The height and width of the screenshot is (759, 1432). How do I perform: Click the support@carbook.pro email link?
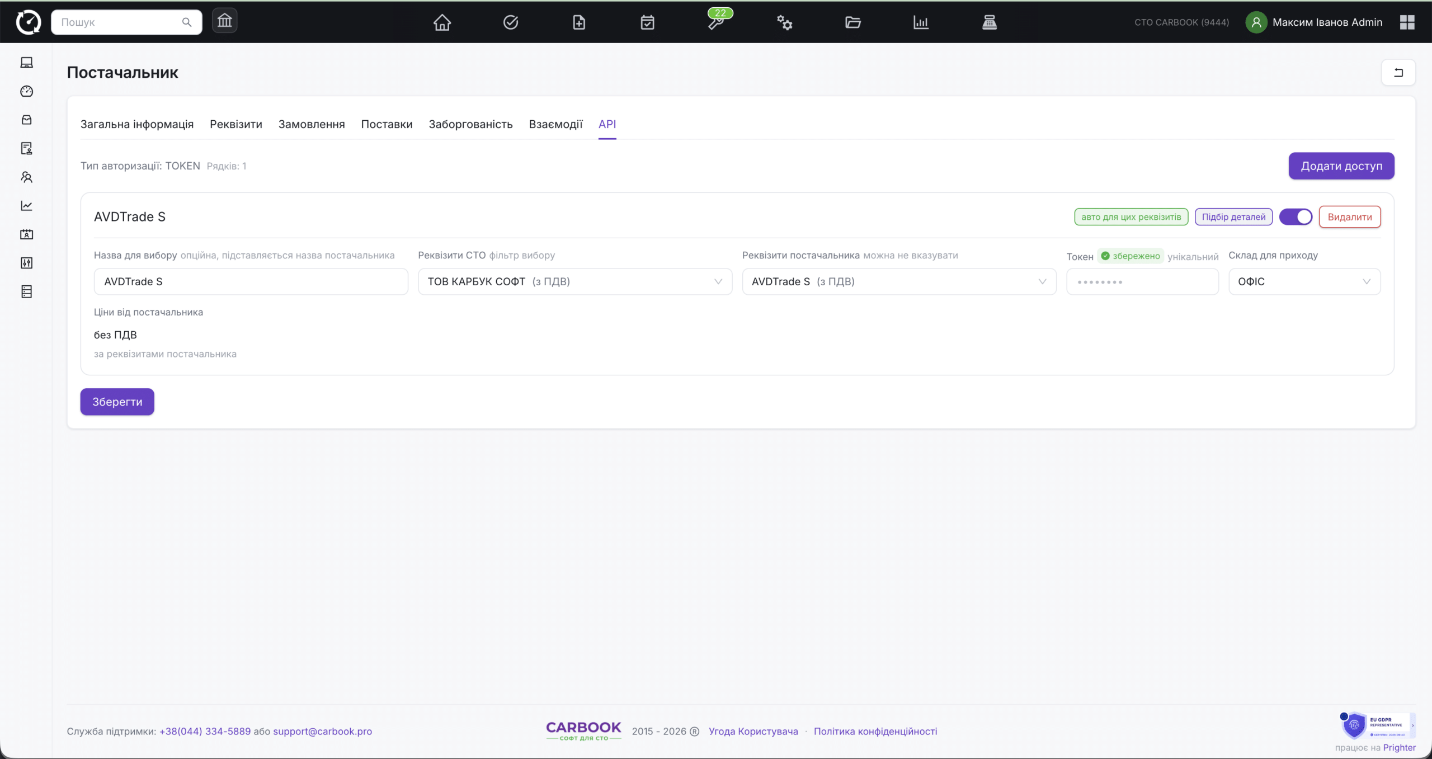coord(322,732)
